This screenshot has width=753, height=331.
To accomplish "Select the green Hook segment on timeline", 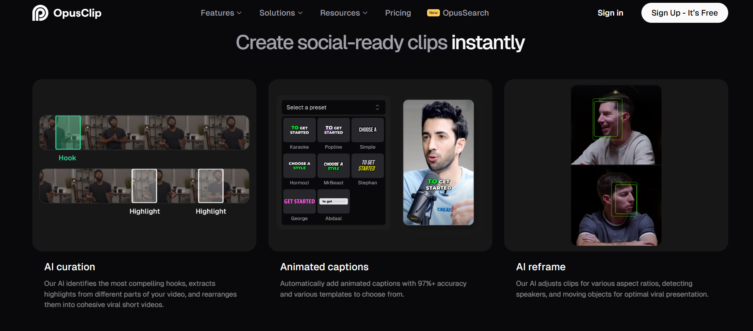I will point(68,133).
